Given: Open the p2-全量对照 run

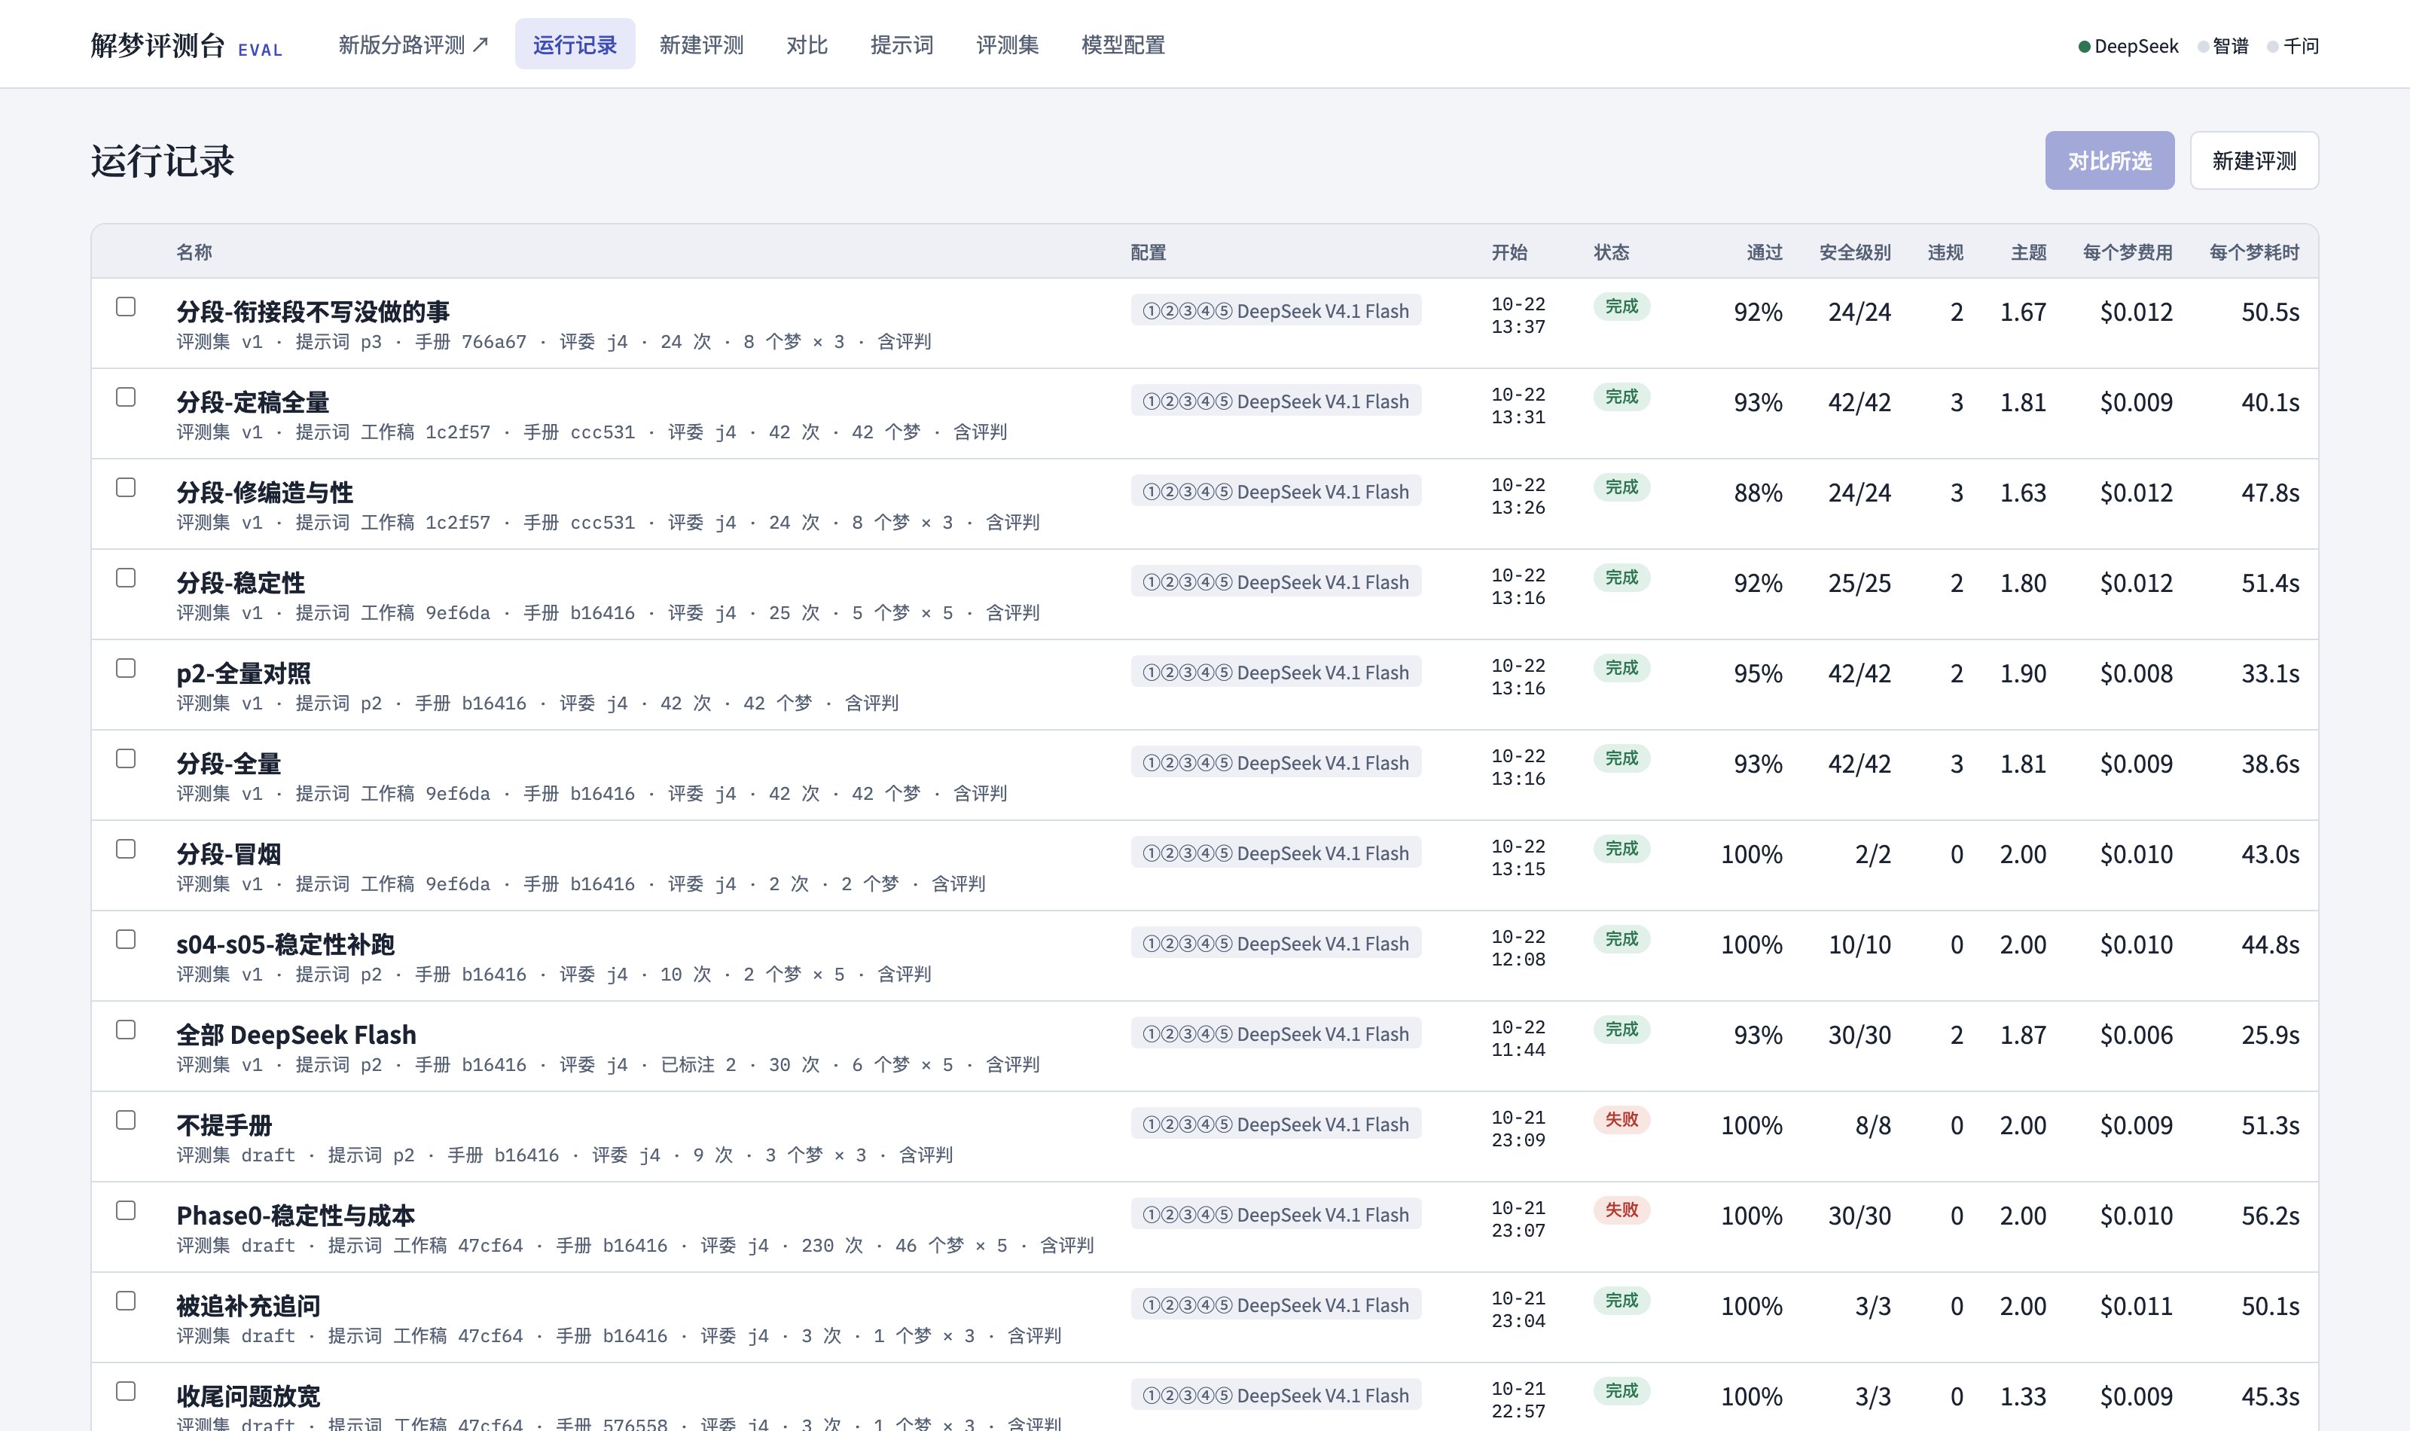Looking at the screenshot, I should [x=243, y=673].
